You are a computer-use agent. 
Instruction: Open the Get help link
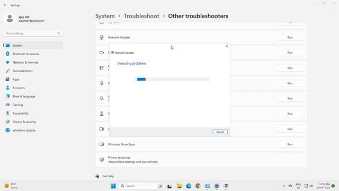click(x=108, y=176)
